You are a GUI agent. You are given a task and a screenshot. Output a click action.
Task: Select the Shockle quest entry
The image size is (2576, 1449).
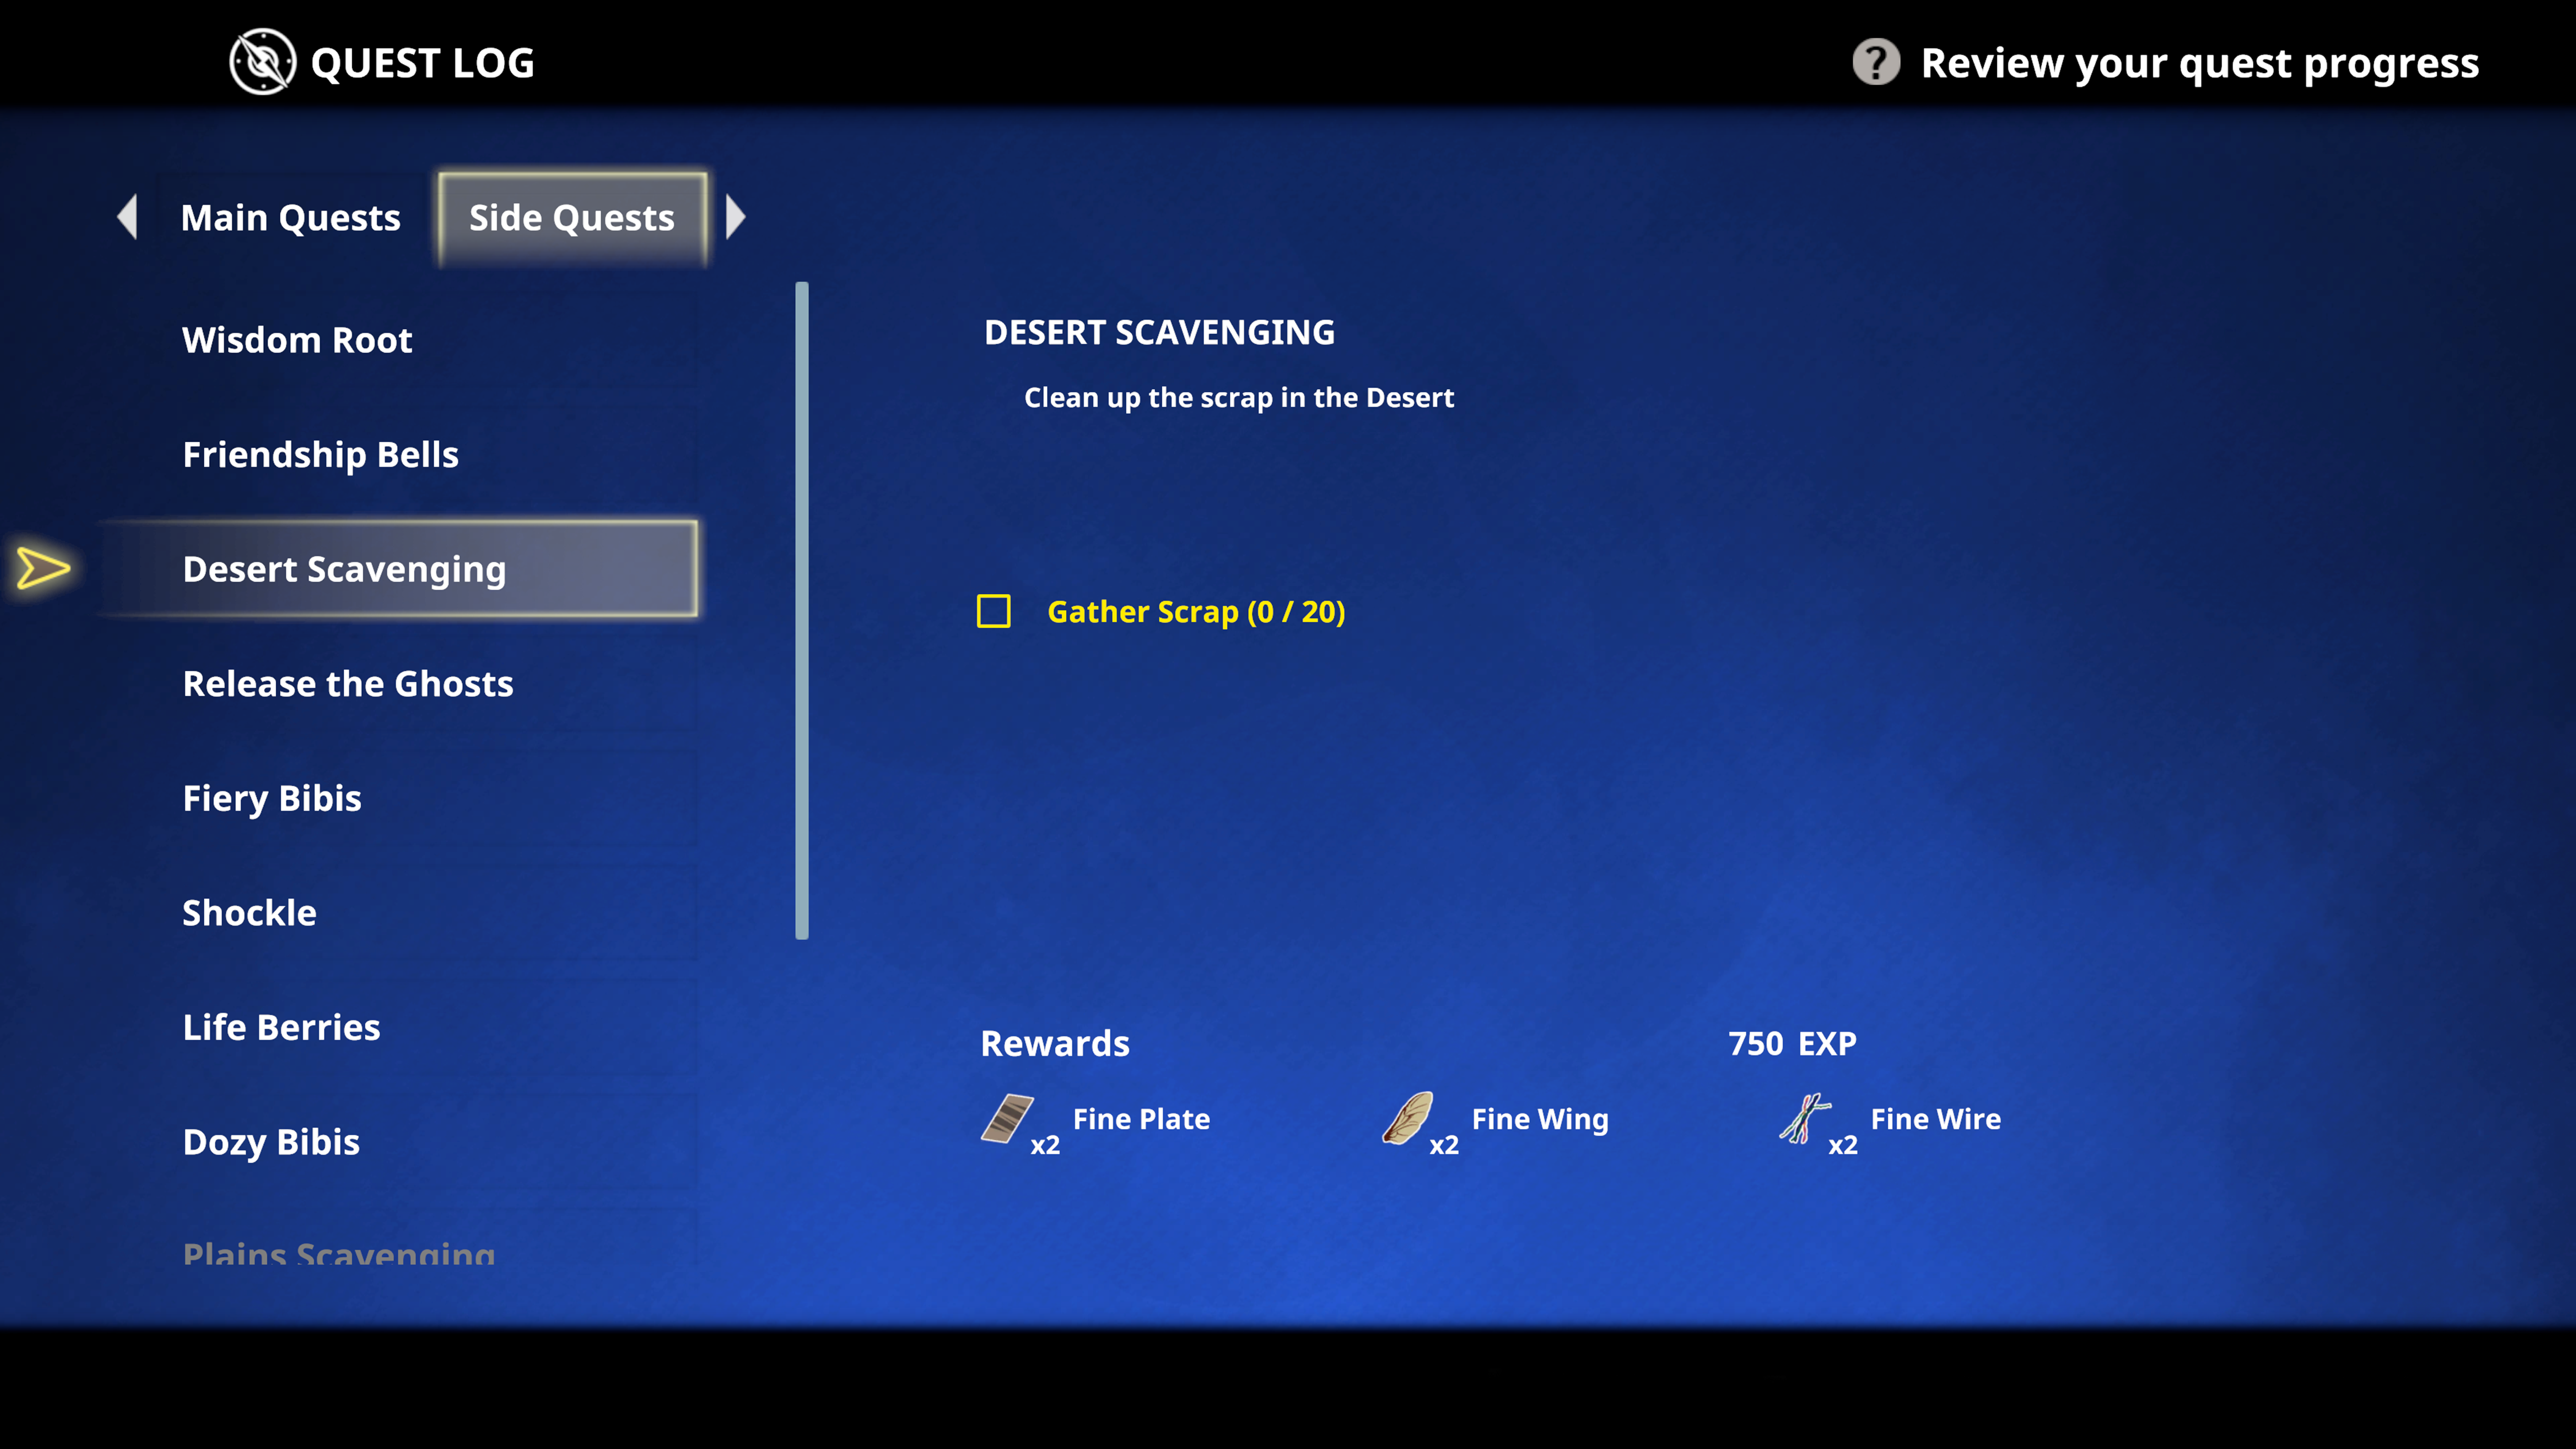(250, 911)
